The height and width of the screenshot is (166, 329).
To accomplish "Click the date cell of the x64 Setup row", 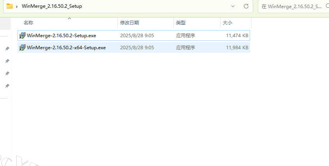I will coord(137,48).
